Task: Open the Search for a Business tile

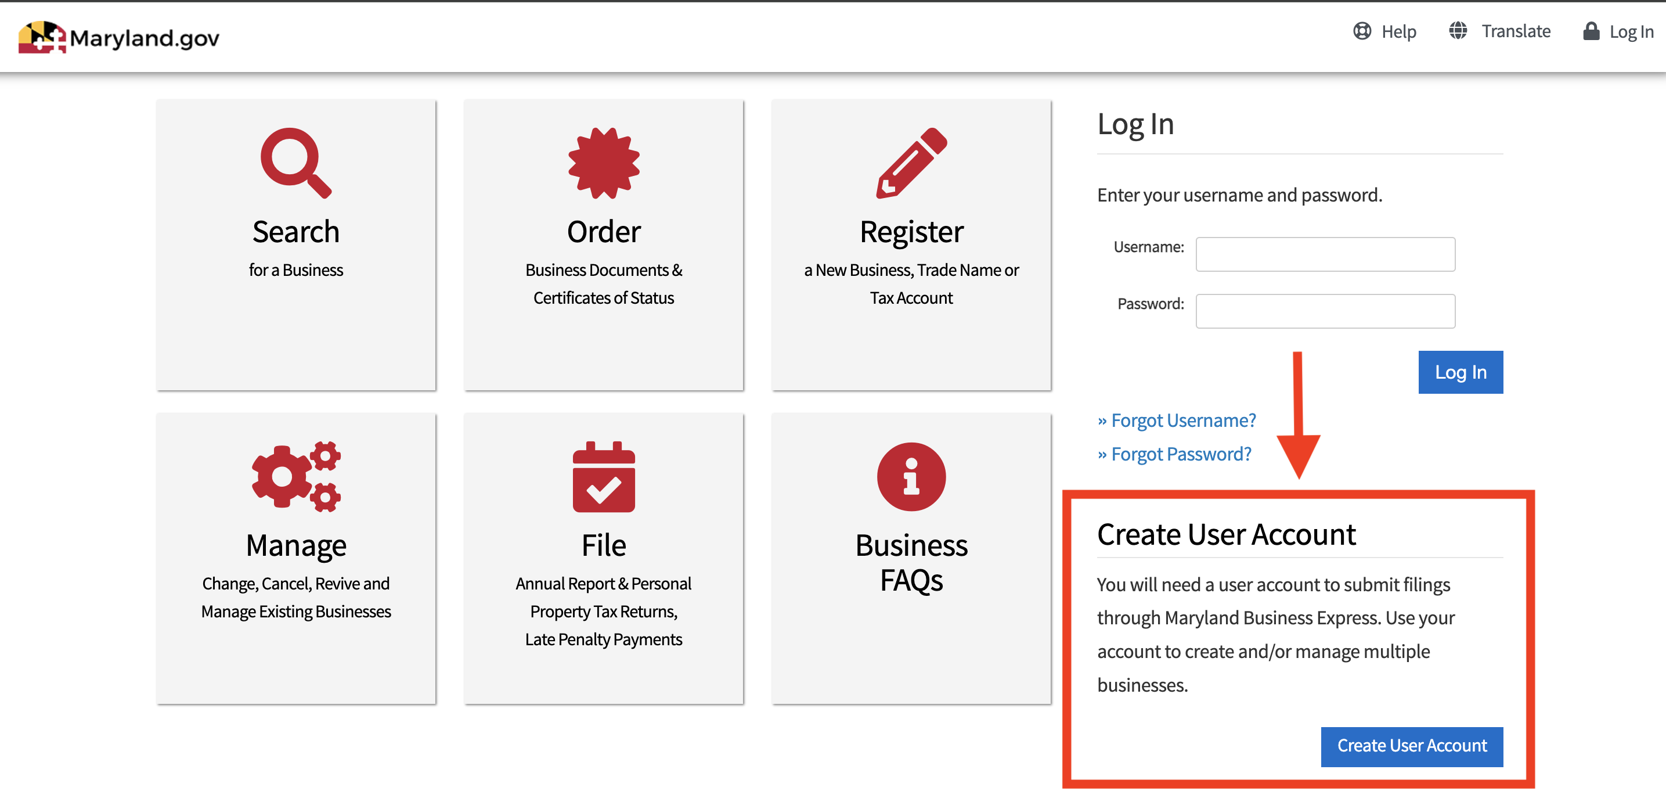Action: [295, 245]
